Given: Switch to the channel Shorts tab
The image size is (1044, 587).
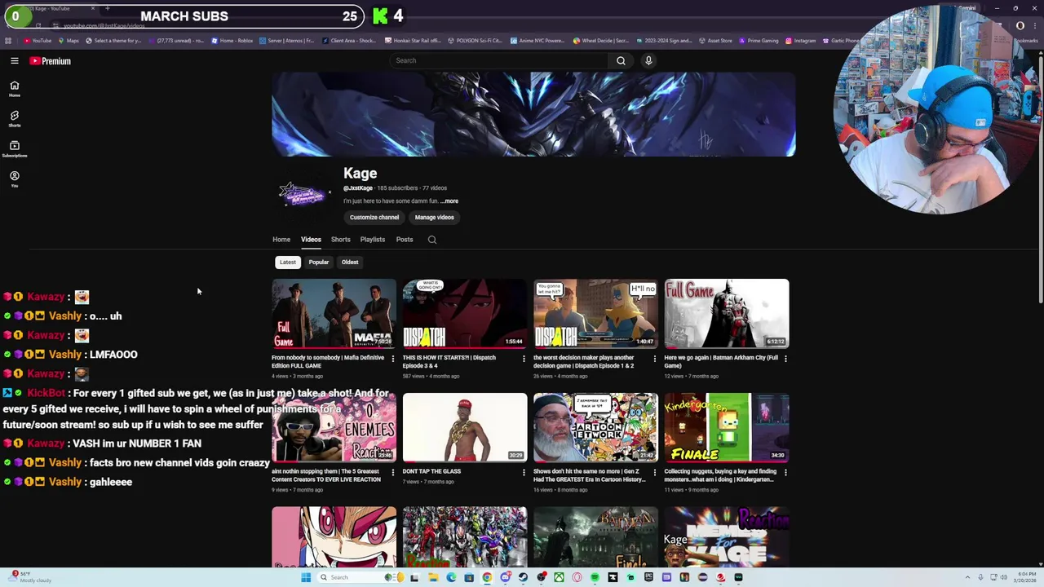Looking at the screenshot, I should 340,240.
